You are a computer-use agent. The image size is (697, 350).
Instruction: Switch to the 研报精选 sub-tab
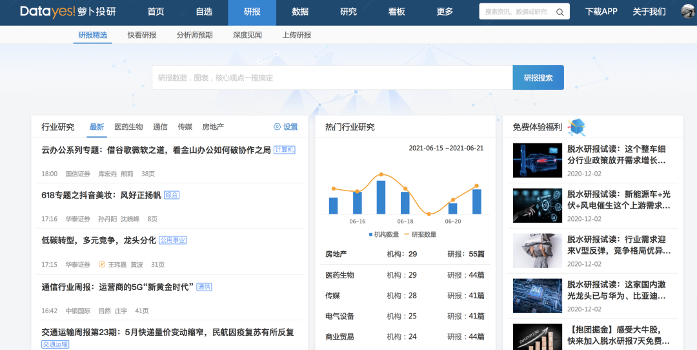(x=93, y=35)
